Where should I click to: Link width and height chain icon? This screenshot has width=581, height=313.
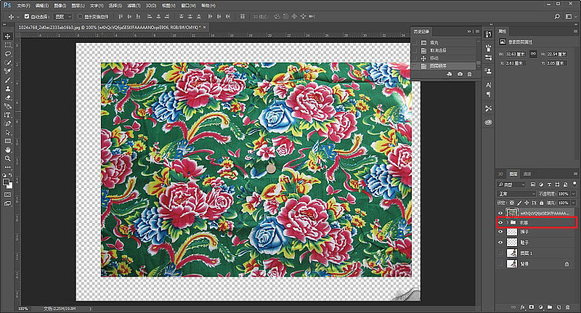tap(533, 54)
